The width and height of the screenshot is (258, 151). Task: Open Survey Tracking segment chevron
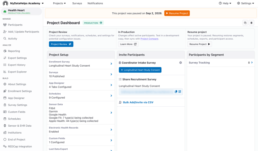pos(252,62)
